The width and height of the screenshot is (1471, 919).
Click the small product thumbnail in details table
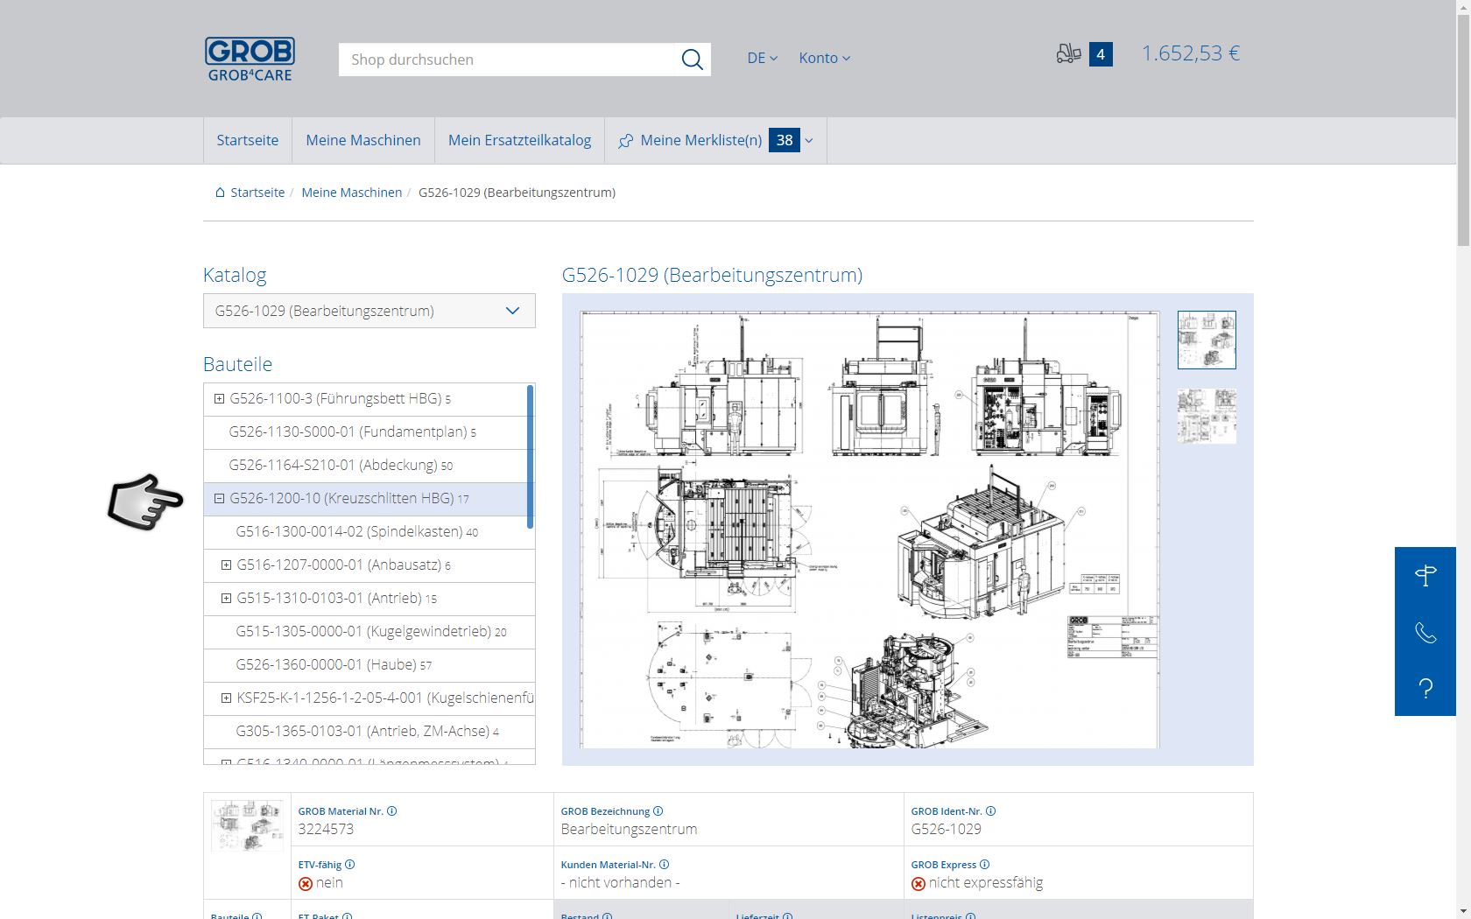247,825
